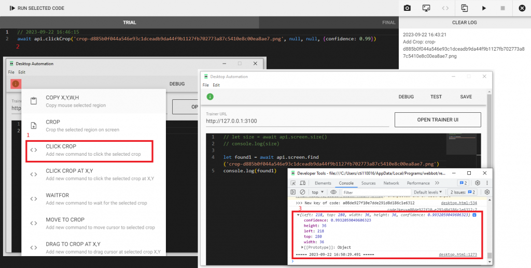Toggle the console sidebar panel icon
The height and width of the screenshot is (268, 531).
pyautogui.click(x=294, y=192)
